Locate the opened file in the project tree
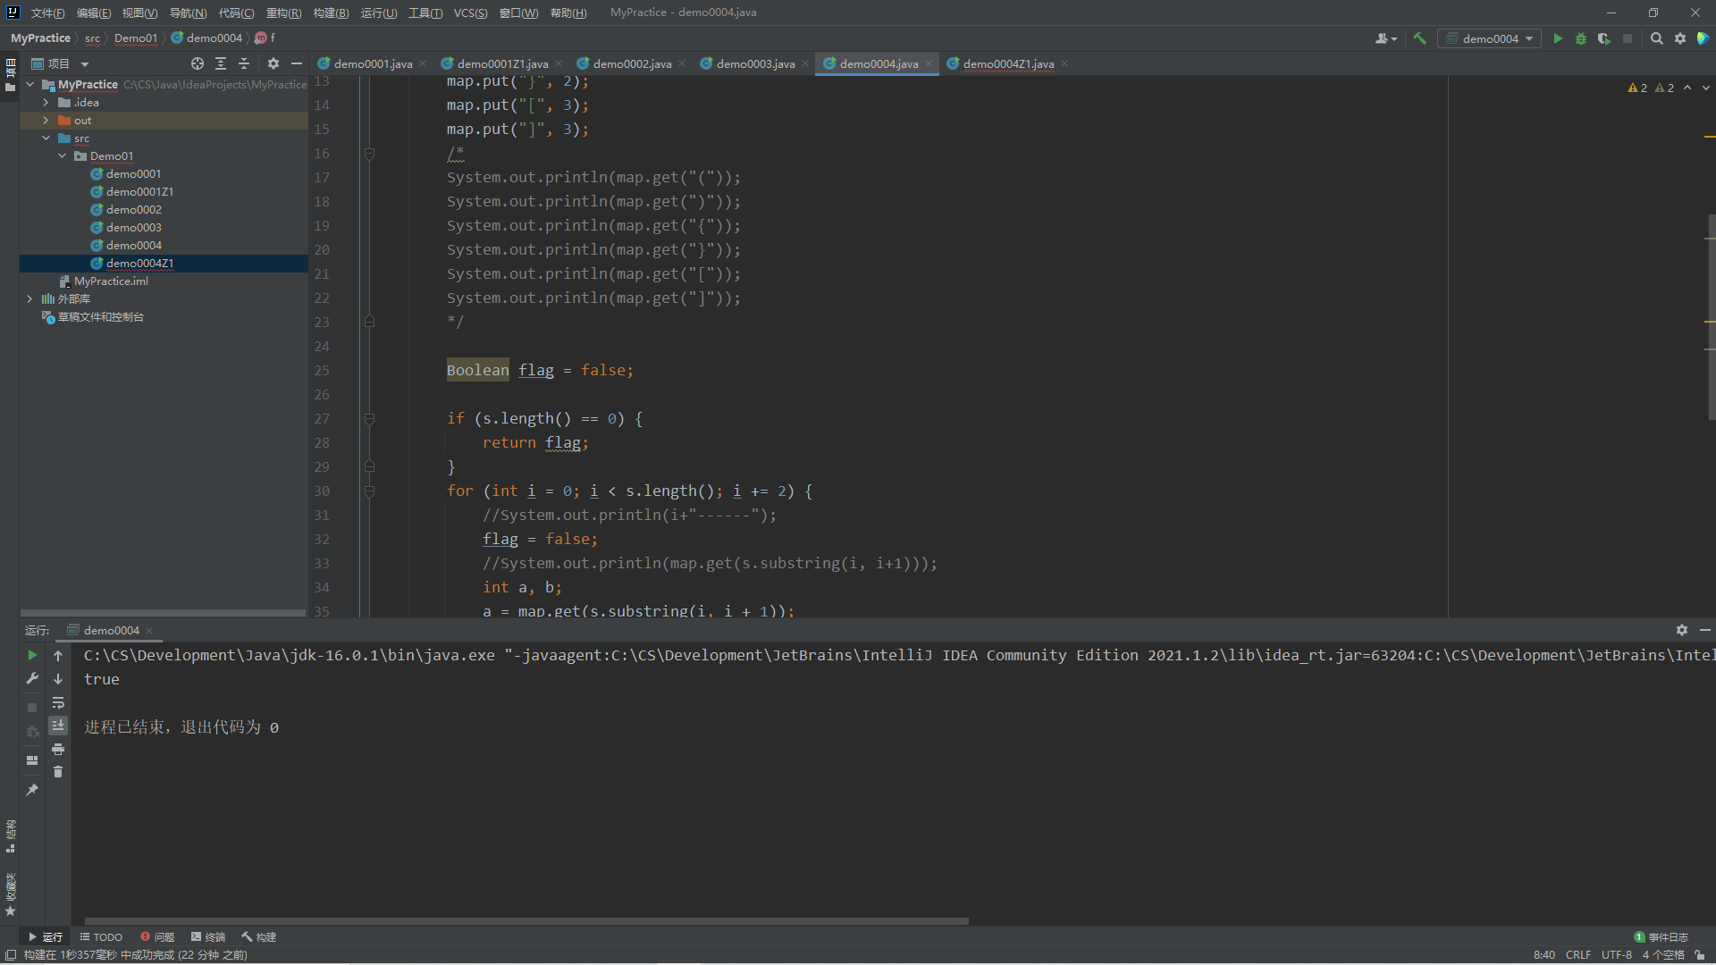The height and width of the screenshot is (965, 1716). pos(198,63)
